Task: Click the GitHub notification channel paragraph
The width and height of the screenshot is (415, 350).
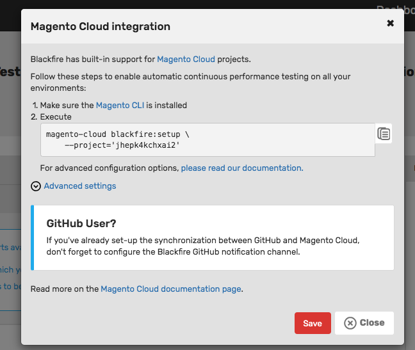Action: [203, 246]
